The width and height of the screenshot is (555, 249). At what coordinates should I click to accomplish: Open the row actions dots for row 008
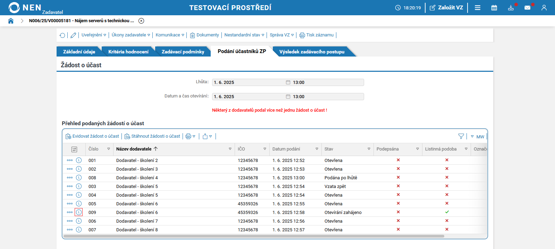pyautogui.click(x=70, y=178)
